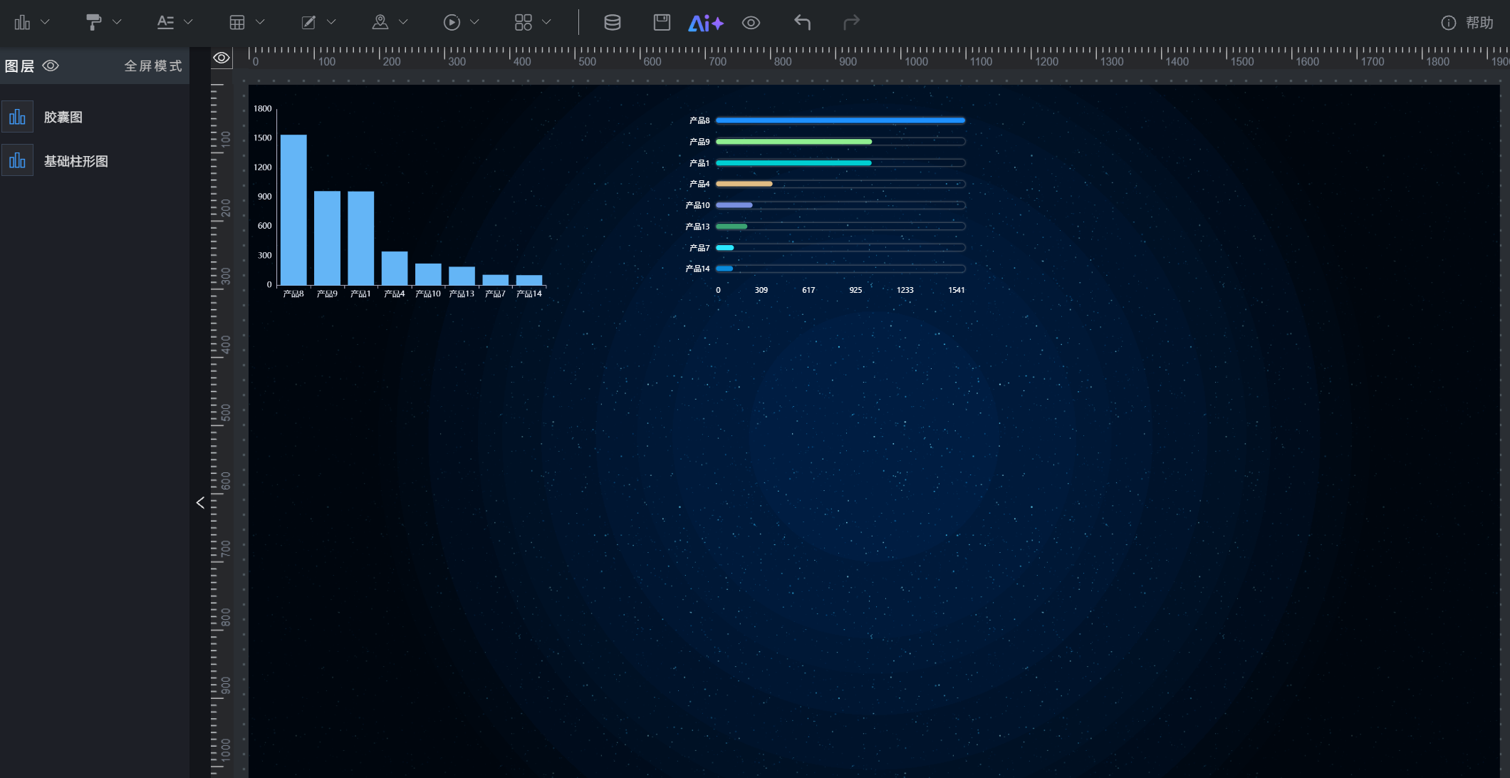The width and height of the screenshot is (1510, 778).
Task: Toggle ruler guides eye at ruler corner
Action: 222,58
